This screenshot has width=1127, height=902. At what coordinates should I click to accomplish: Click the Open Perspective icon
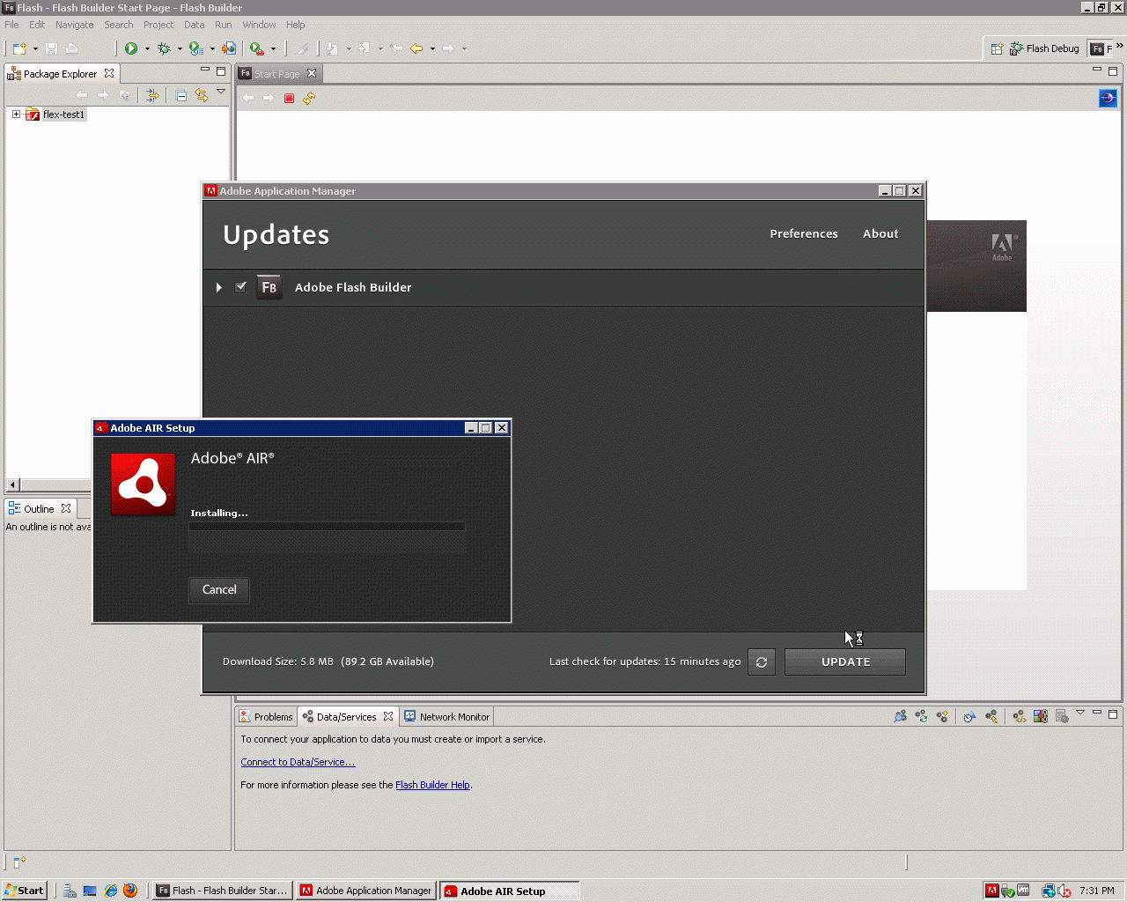997,48
